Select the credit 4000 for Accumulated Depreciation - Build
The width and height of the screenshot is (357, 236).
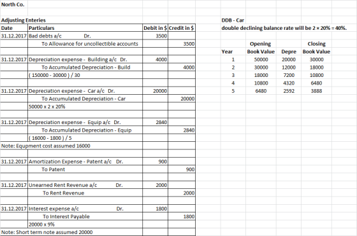(182, 67)
